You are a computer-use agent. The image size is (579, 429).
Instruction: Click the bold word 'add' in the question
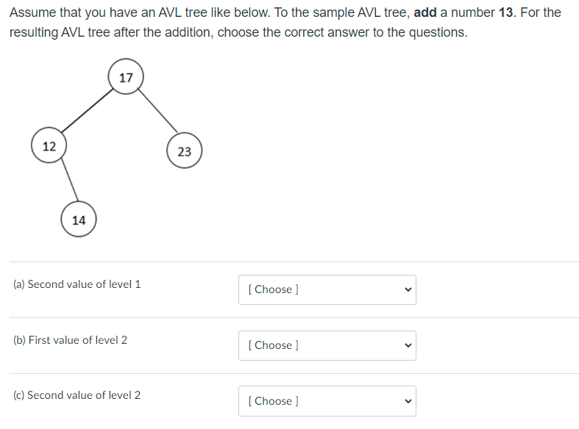[x=425, y=12]
